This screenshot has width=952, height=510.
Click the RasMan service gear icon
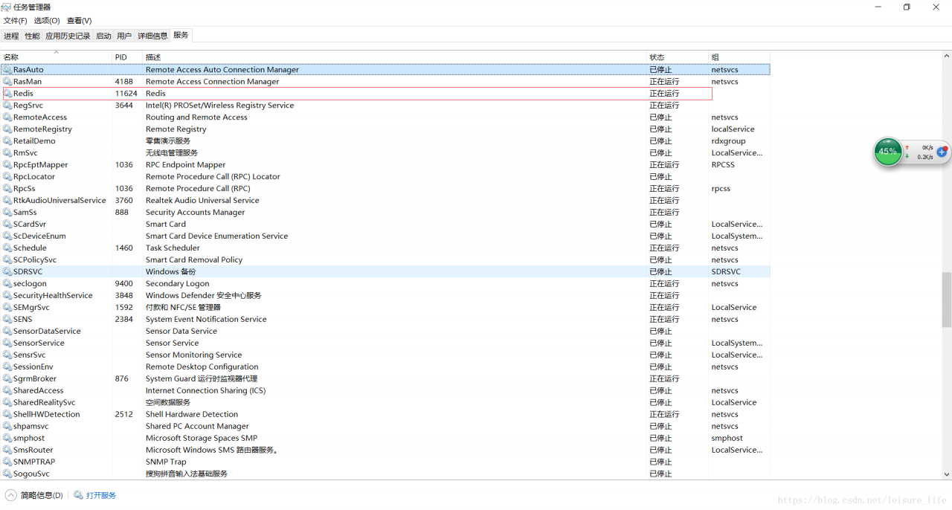7,81
